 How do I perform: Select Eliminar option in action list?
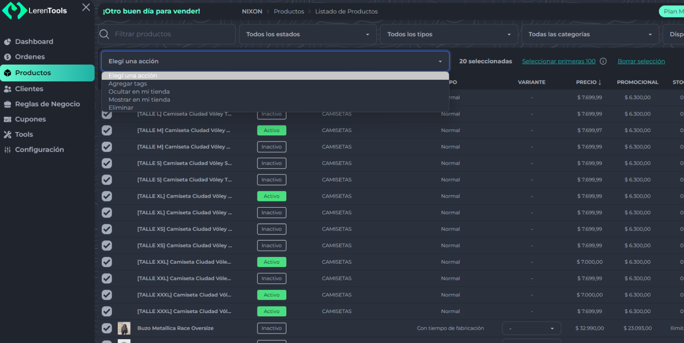pyautogui.click(x=121, y=108)
